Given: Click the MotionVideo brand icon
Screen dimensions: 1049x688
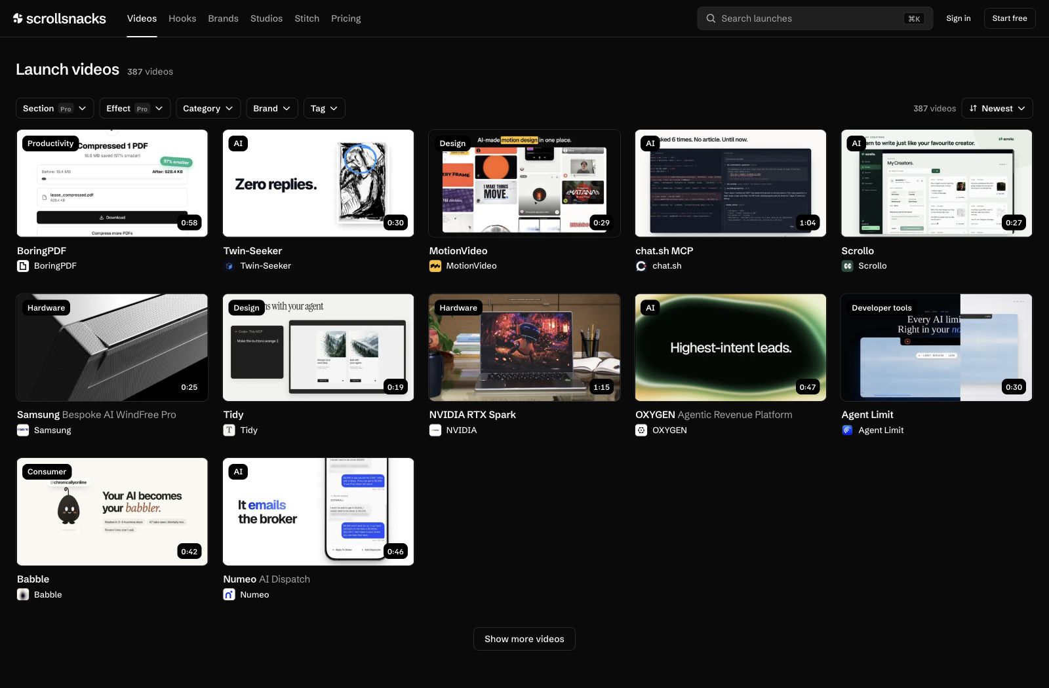Looking at the screenshot, I should click(435, 266).
